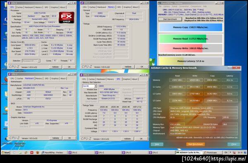The image size is (248, 163).
Task: Open File menu in MaxxMEM
Action: coord(160,6)
